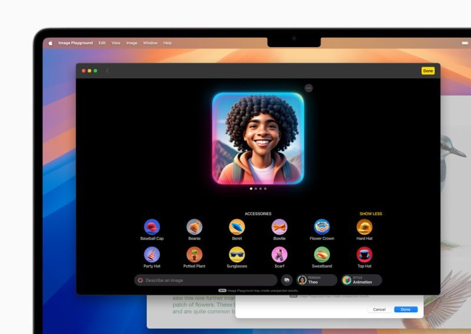Collapse accessories with Show Less

(371, 213)
